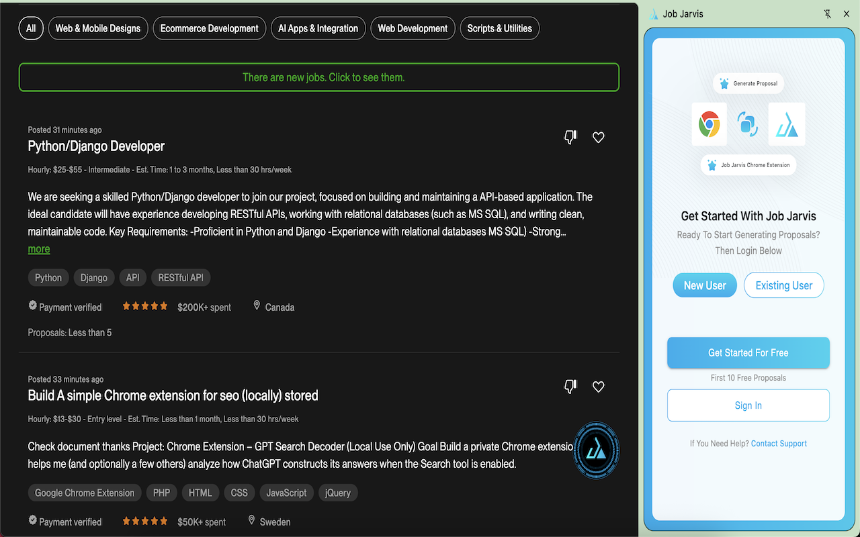Click the Google Chrome Extension skill tag
The image size is (860, 537).
[x=85, y=493]
